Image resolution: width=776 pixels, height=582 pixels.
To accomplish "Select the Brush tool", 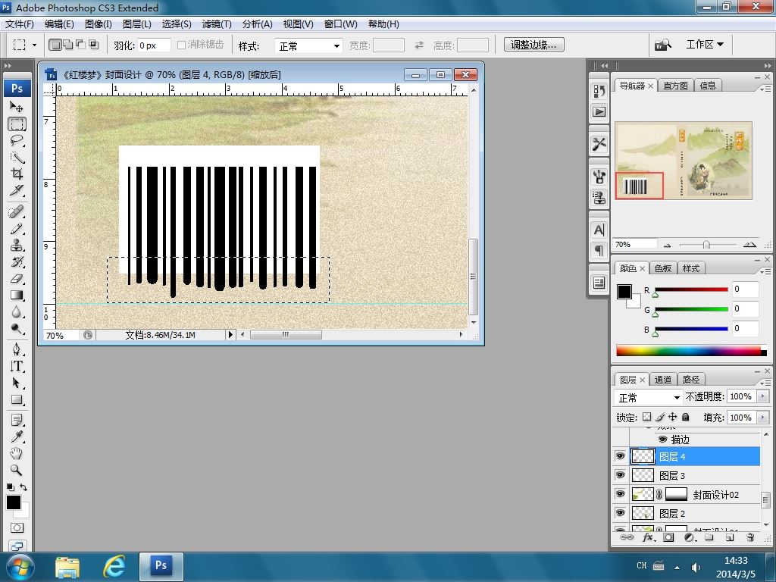I will click(x=17, y=229).
